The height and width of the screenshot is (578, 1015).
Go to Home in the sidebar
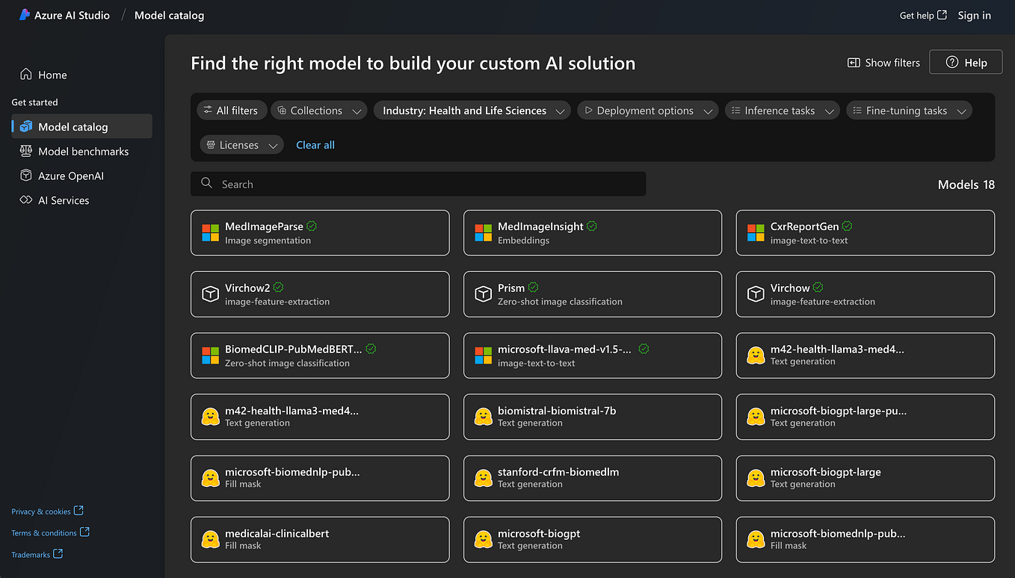(x=81, y=75)
